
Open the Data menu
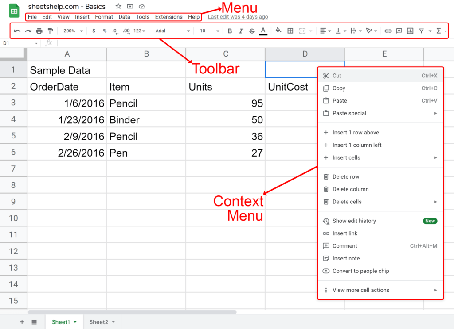click(x=124, y=17)
